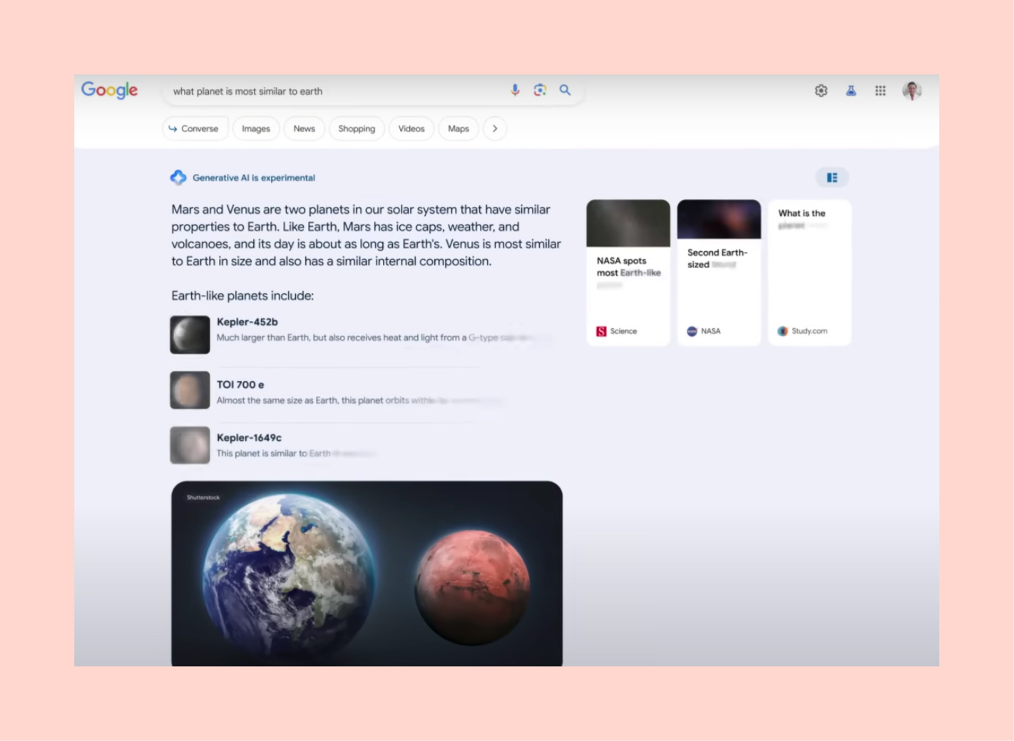Open the settings gear icon
Screen dimensions: 1014x741
coord(821,91)
